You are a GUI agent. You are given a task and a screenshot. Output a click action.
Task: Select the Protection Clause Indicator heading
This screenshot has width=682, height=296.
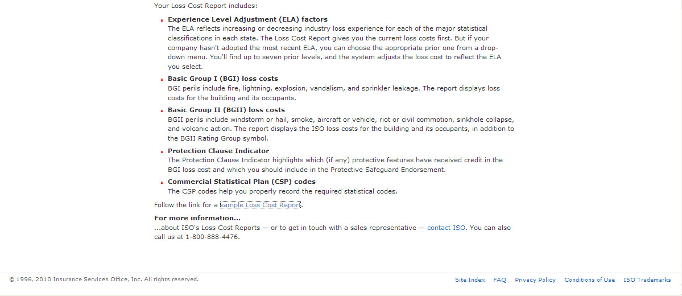tap(218, 151)
